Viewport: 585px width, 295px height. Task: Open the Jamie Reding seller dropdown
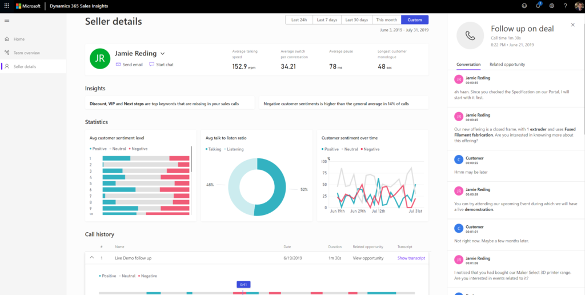point(163,54)
